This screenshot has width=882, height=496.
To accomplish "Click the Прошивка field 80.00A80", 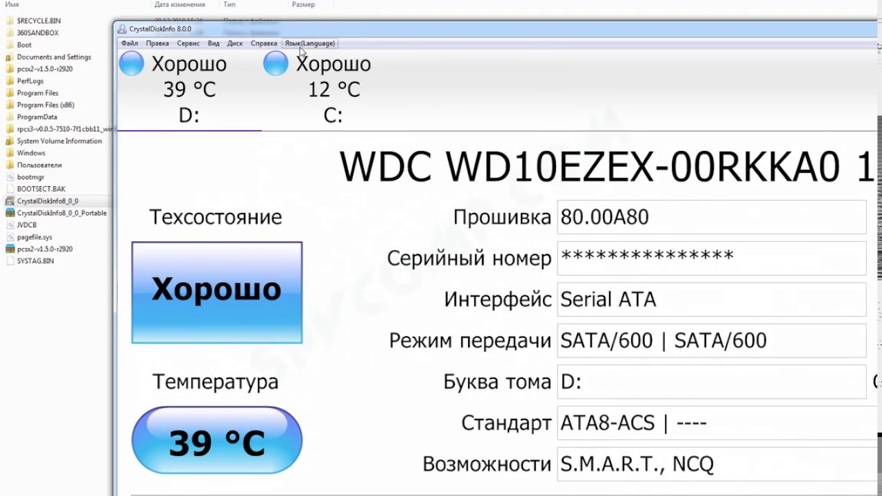I will 711,217.
